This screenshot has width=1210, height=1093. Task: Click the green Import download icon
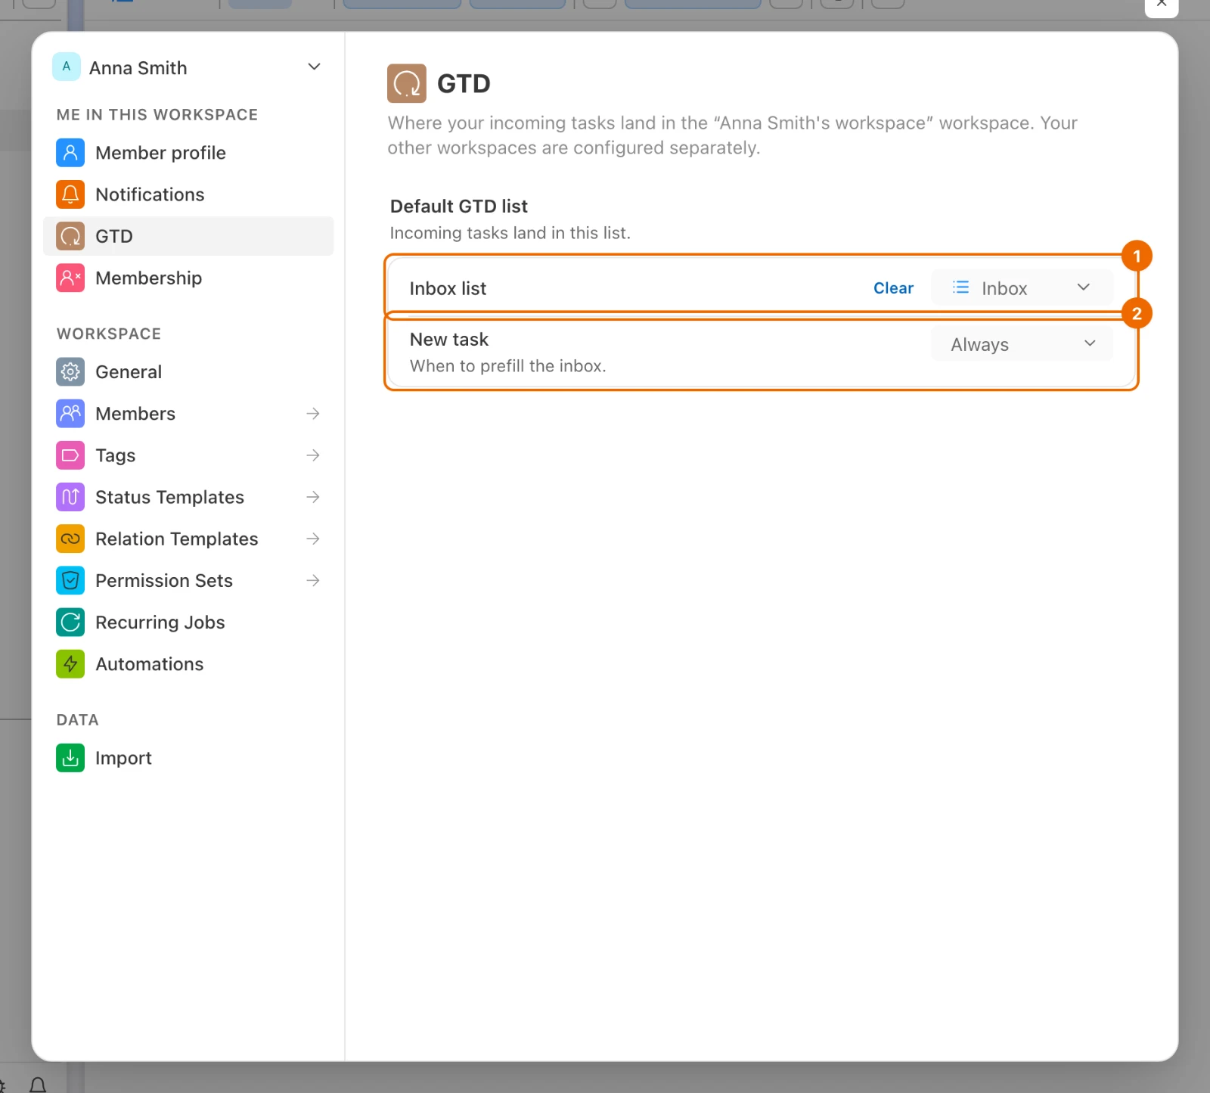[70, 758]
